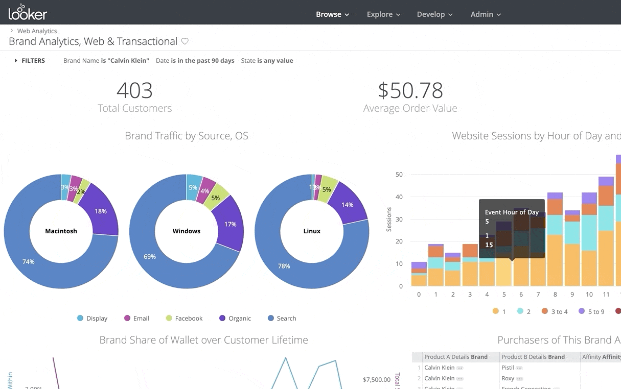Click the 'Brand Traffic by Source, OS' title

187,136
